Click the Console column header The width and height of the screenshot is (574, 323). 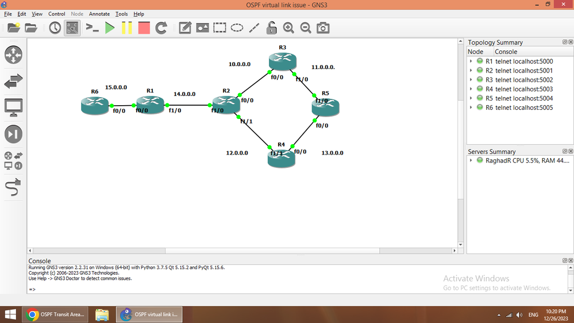[534, 52]
